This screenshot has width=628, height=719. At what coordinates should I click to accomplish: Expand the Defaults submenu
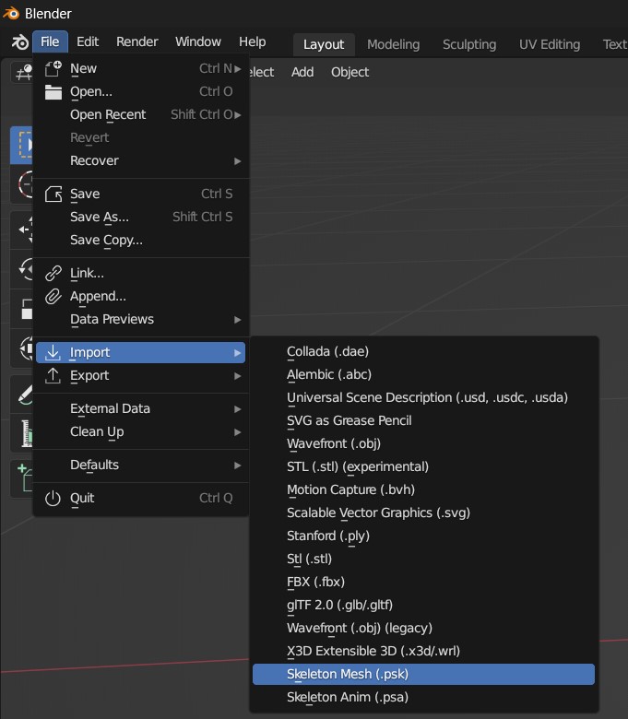tap(238, 466)
